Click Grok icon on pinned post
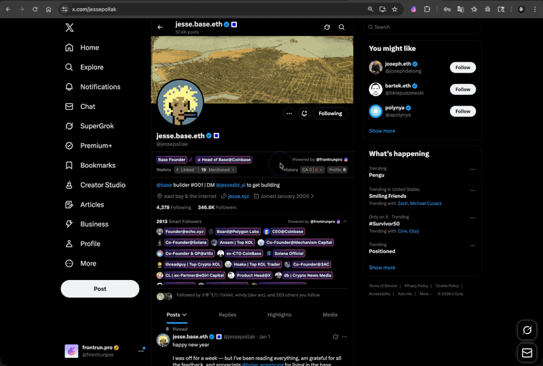The width and height of the screenshot is (543, 366). 335,337
